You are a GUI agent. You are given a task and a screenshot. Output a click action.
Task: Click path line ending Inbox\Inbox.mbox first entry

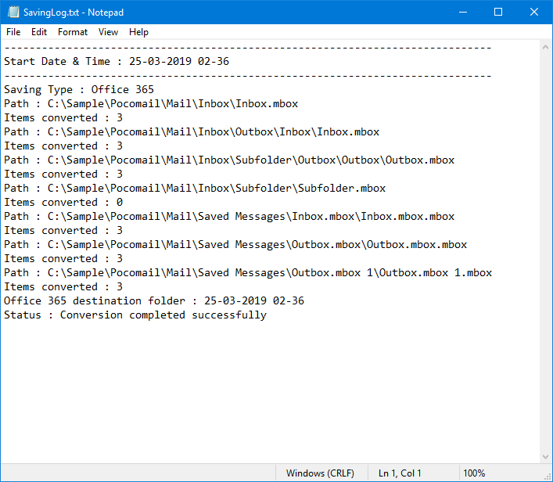click(x=151, y=104)
